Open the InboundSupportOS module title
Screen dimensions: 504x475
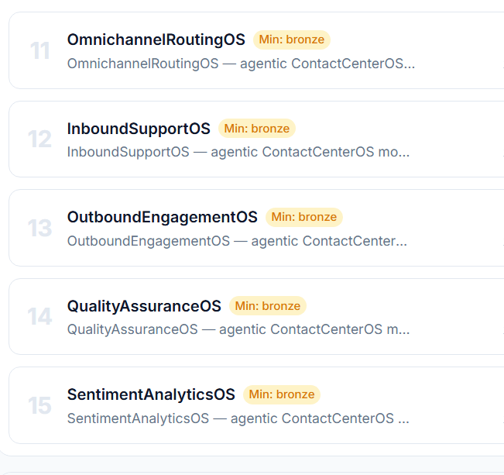139,129
